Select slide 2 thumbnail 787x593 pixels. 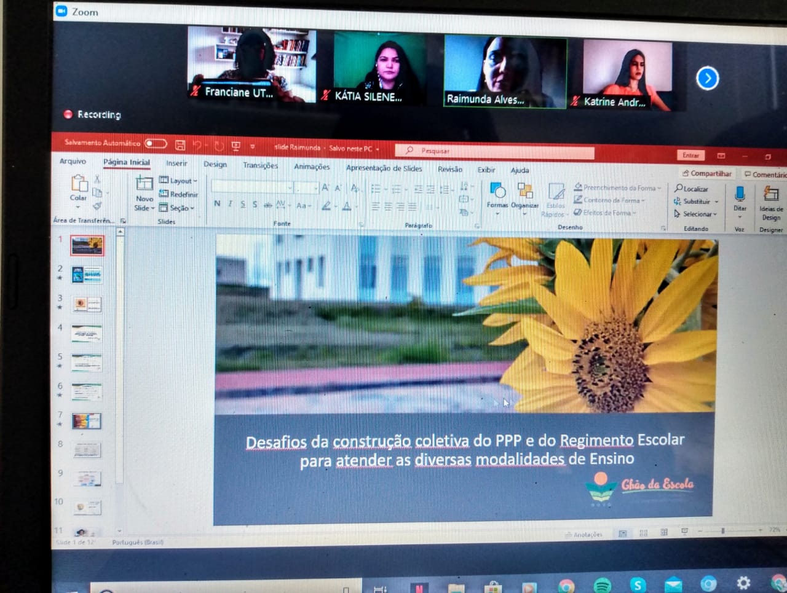click(x=87, y=275)
